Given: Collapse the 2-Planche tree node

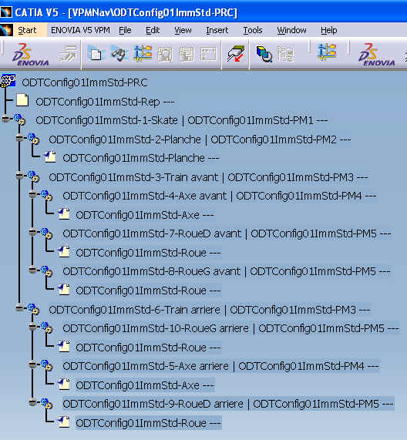Looking at the screenshot, I should (x=19, y=138).
